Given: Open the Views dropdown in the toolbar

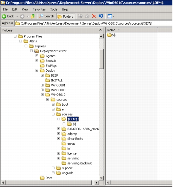Looking at the screenshot, I should coord(110,16).
